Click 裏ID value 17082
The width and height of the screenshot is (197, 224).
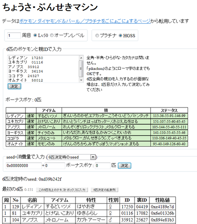click(142, 213)
